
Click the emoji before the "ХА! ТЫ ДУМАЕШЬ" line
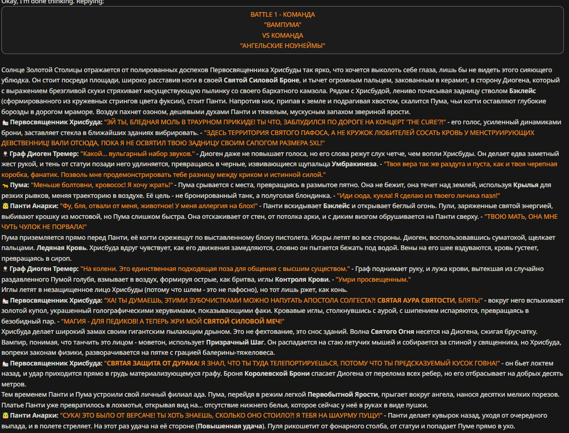(x=5, y=300)
